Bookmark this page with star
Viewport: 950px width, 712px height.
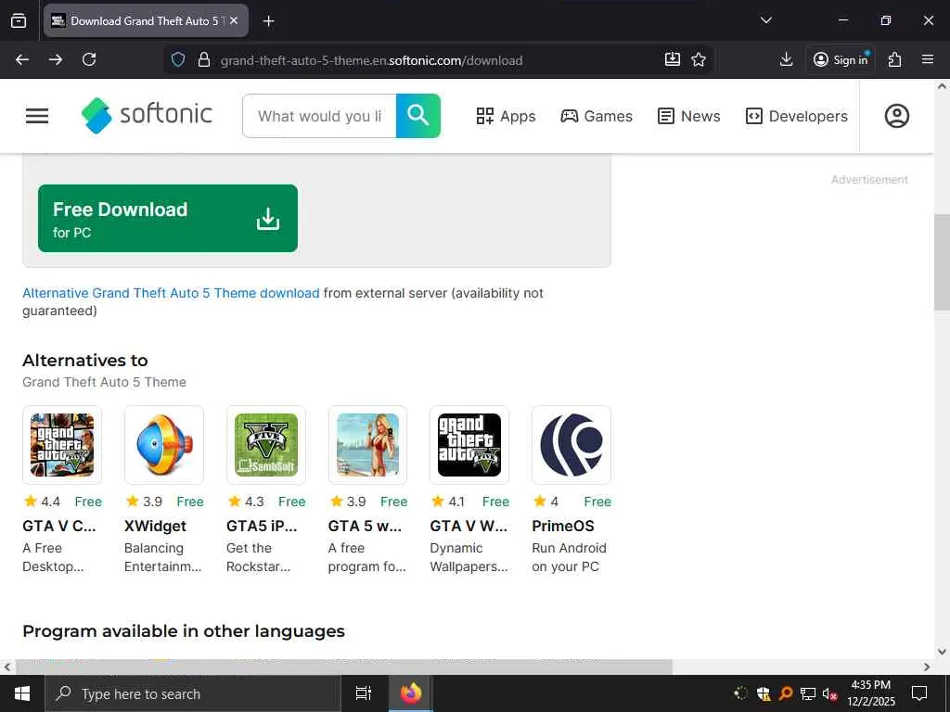(699, 59)
